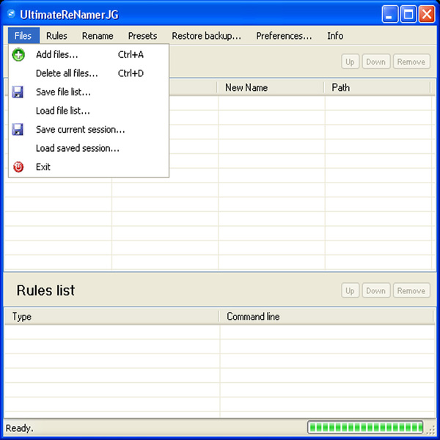Viewport: 440px width, 440px height.
Task: Click the Rules list Up button
Action: 350,290
